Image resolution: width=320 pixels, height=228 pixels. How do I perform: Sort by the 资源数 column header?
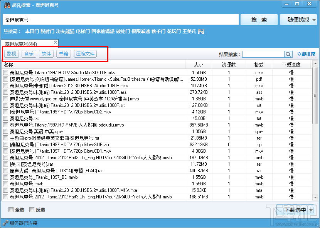pyautogui.click(x=229, y=65)
